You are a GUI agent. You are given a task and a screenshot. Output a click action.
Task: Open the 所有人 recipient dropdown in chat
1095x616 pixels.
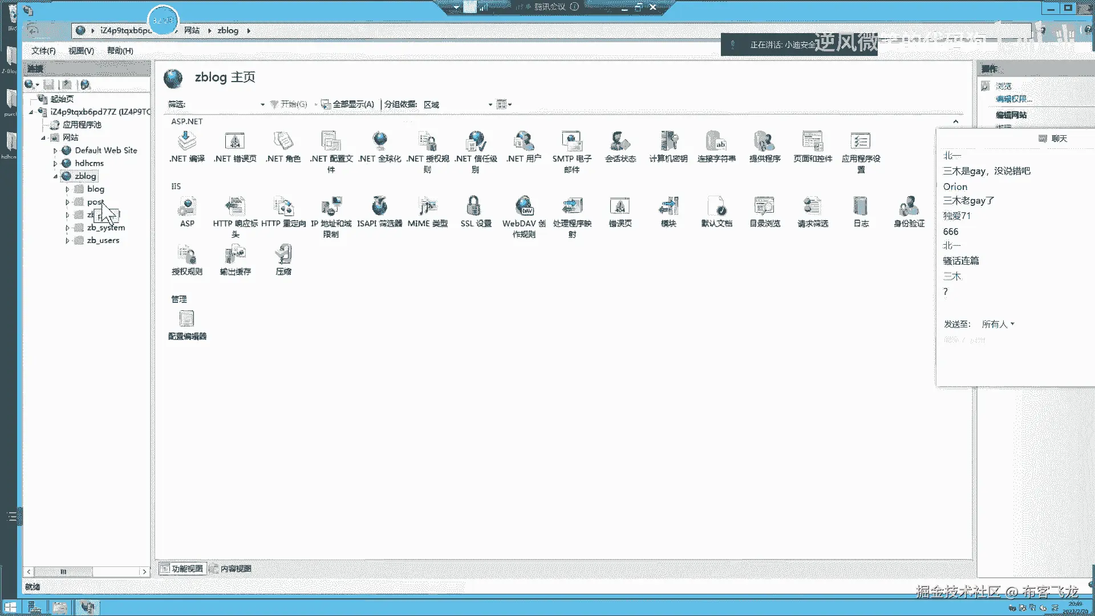[x=998, y=324]
